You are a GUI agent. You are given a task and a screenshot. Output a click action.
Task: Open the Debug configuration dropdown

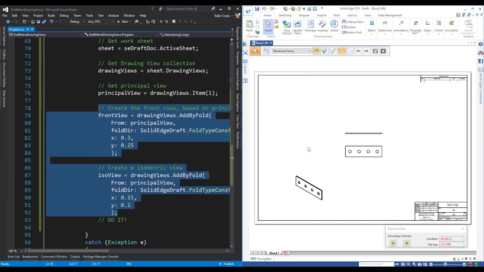click(x=77, y=22)
